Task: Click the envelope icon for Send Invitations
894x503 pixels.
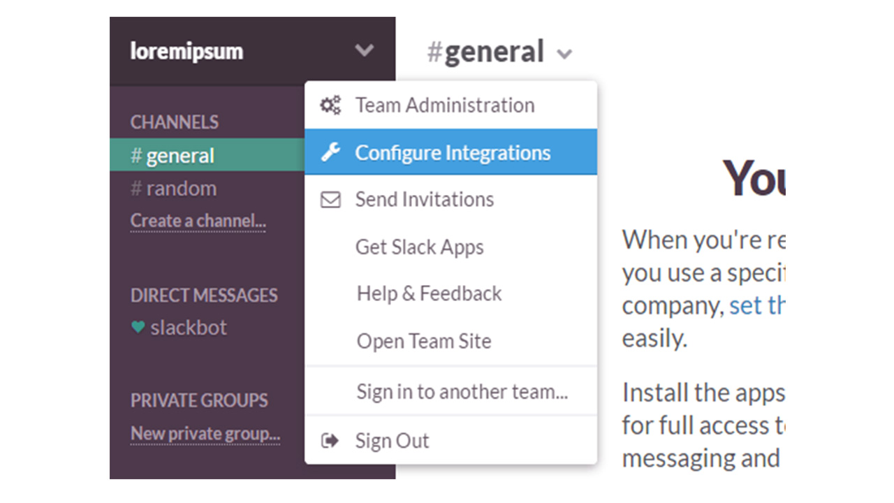Action: point(330,200)
